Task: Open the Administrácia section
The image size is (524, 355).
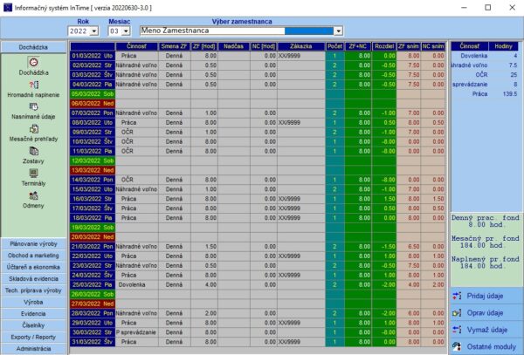Action: (x=34, y=348)
